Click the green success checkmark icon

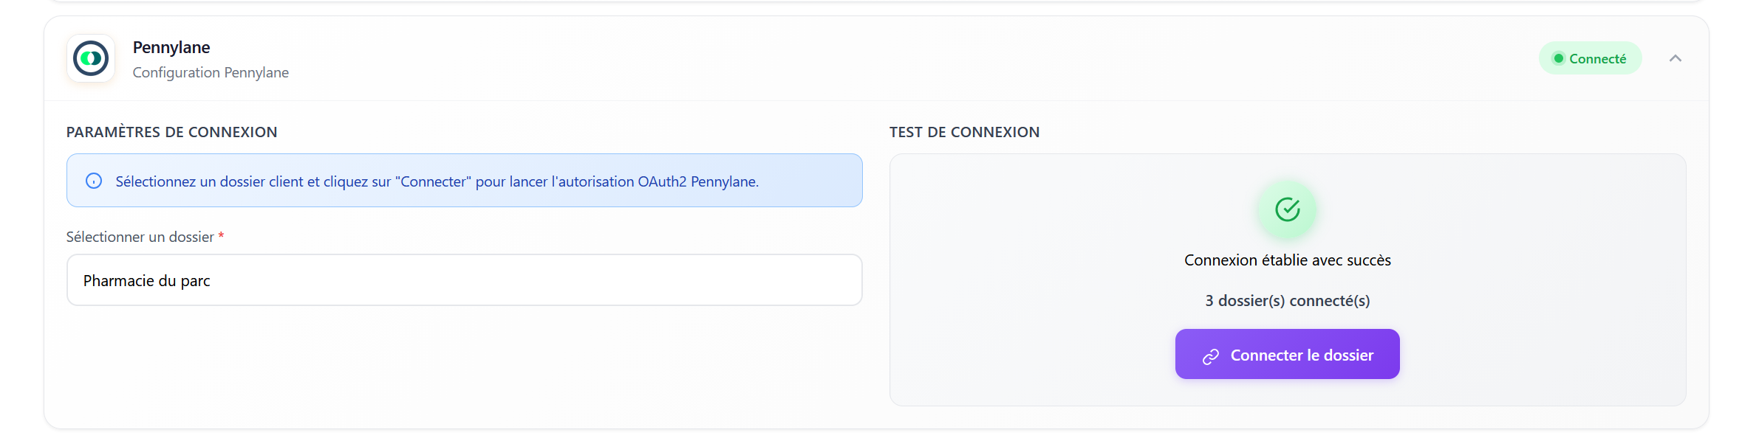point(1288,210)
